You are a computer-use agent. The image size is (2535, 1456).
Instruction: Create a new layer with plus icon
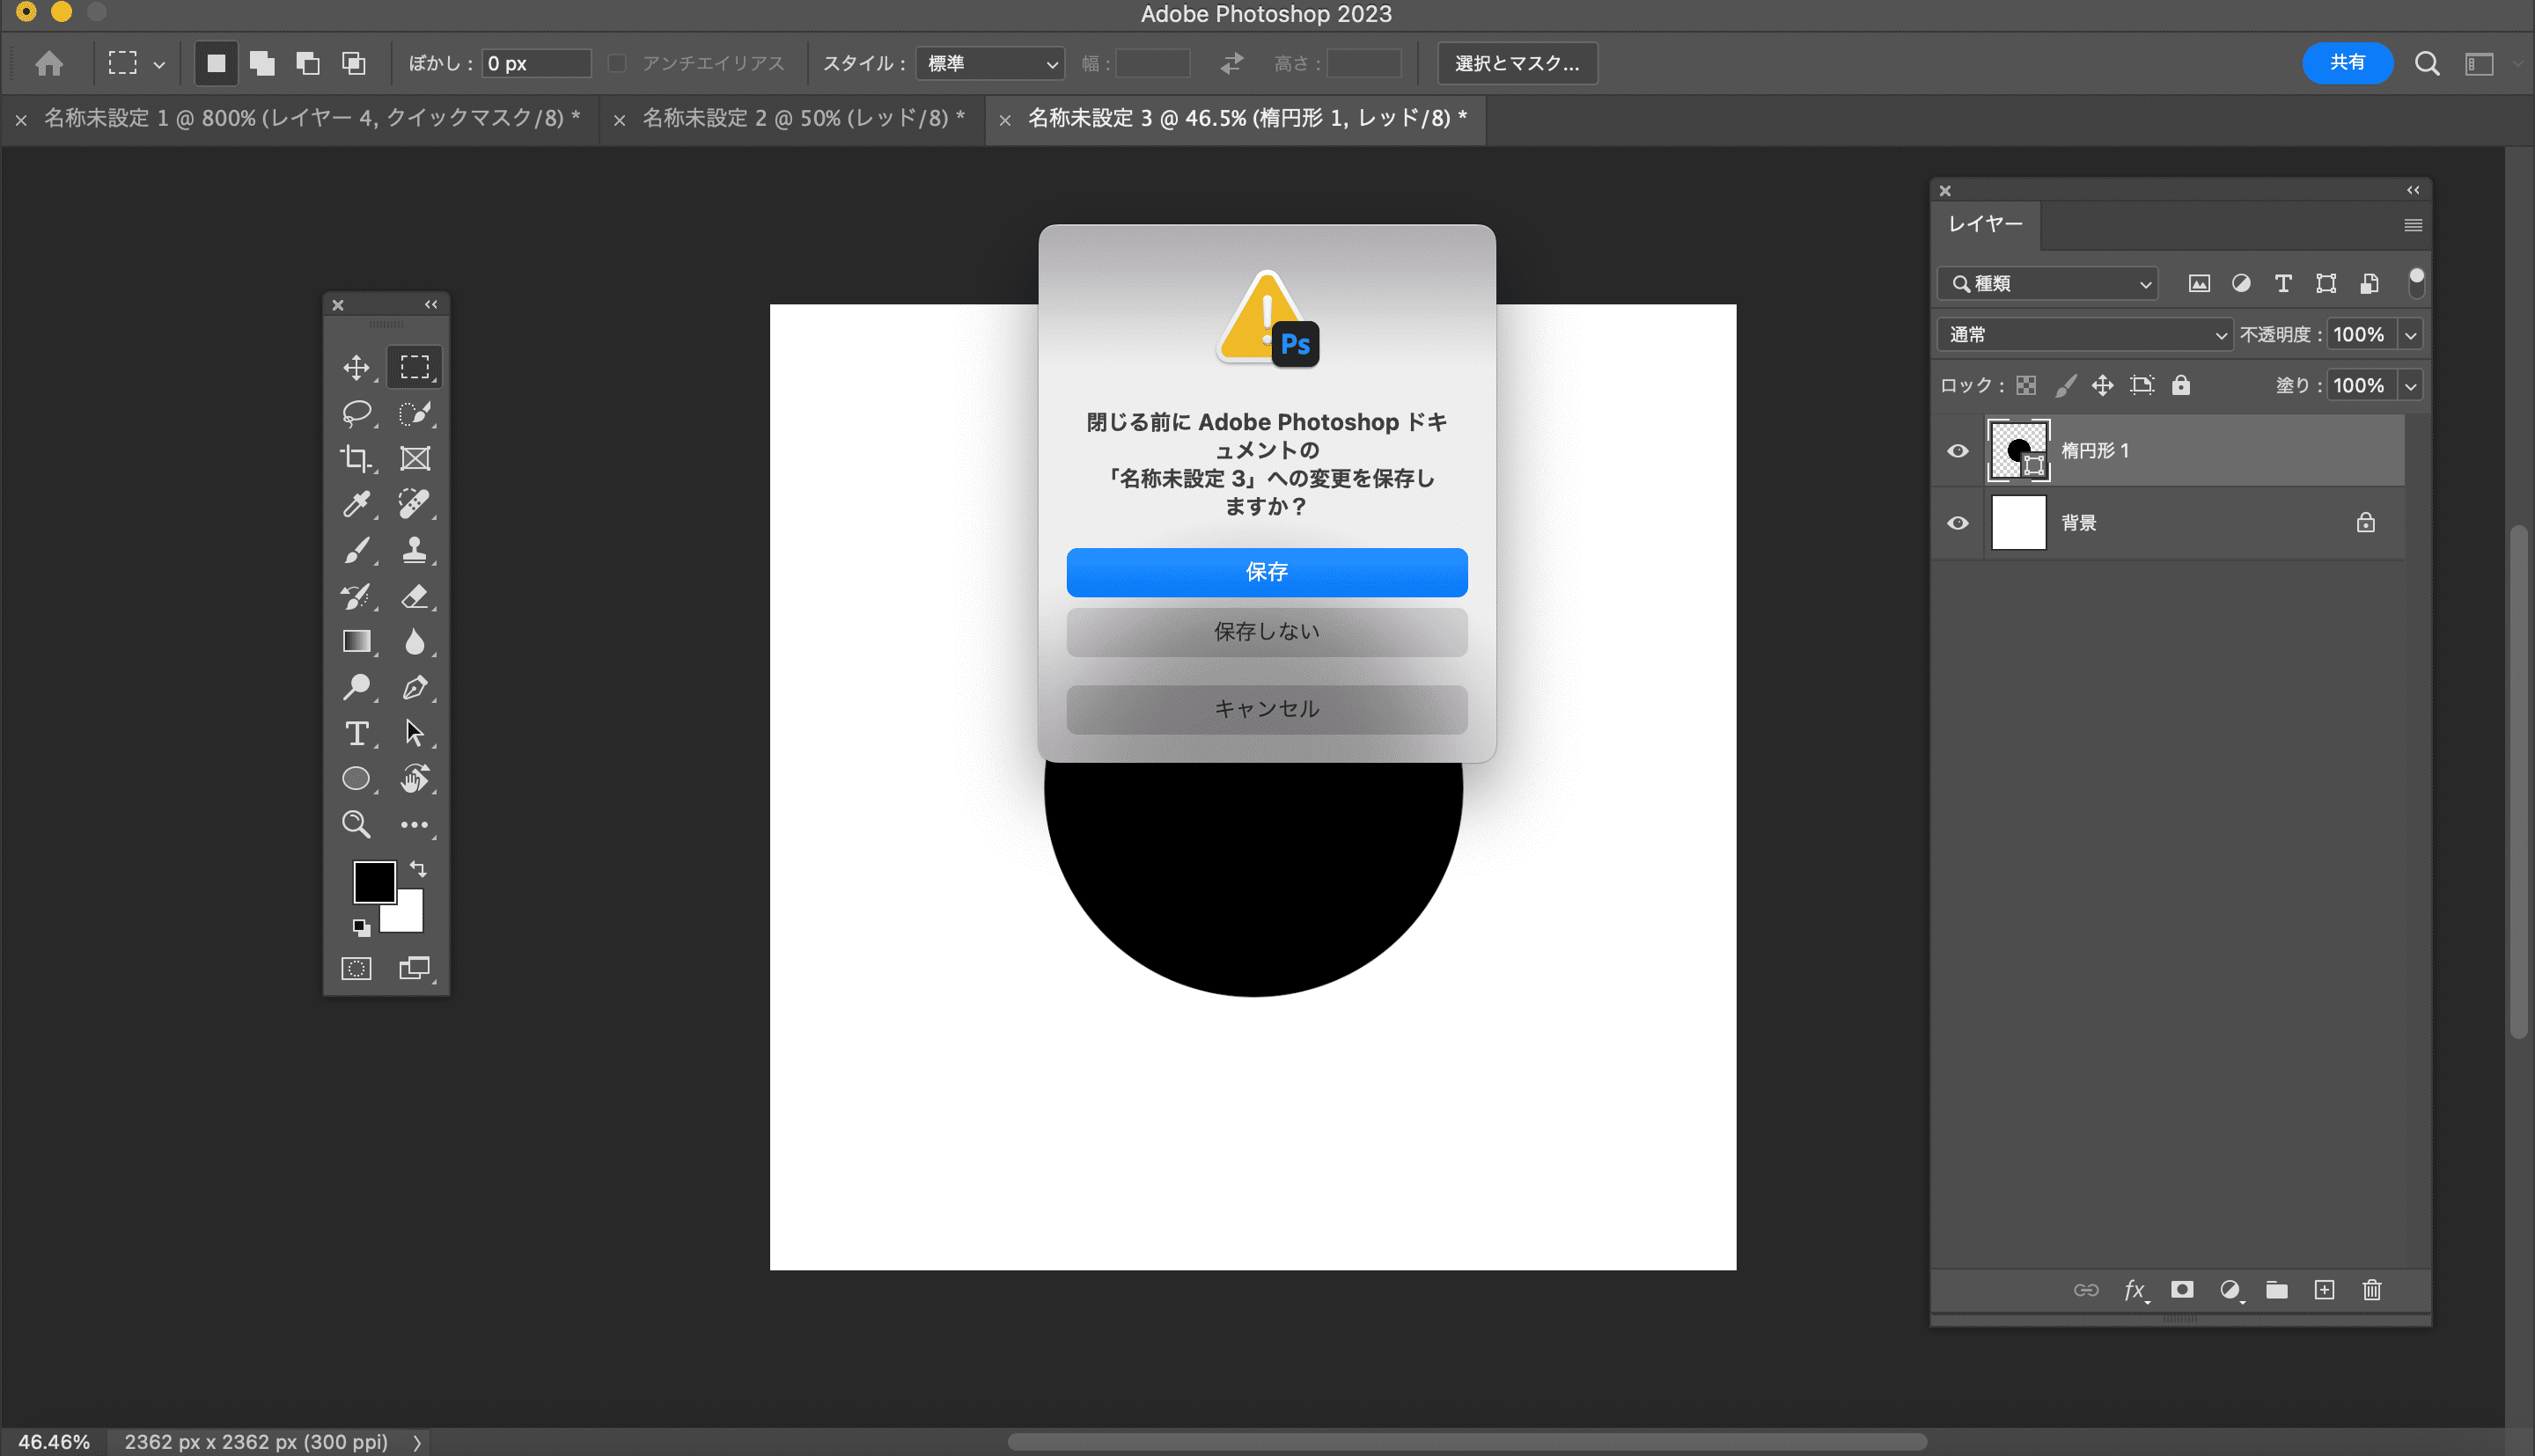pyautogui.click(x=2324, y=1290)
